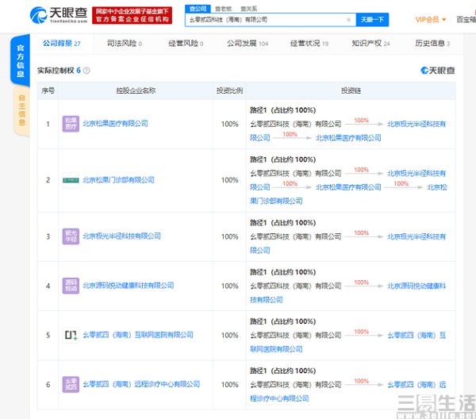This screenshot has width=476, height=419.
Task: Click the 极光半径 company logo icon
Action: (71, 236)
